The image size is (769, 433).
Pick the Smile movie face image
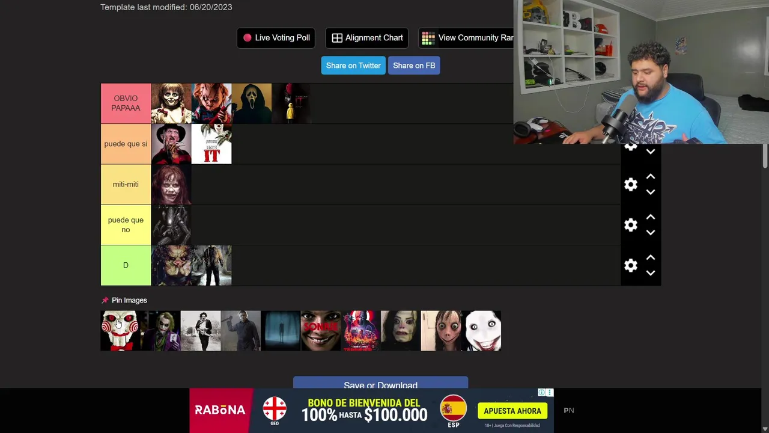coord(321,331)
